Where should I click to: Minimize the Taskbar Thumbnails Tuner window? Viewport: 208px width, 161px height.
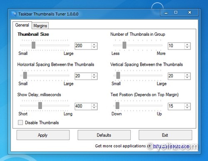coord(166,13)
